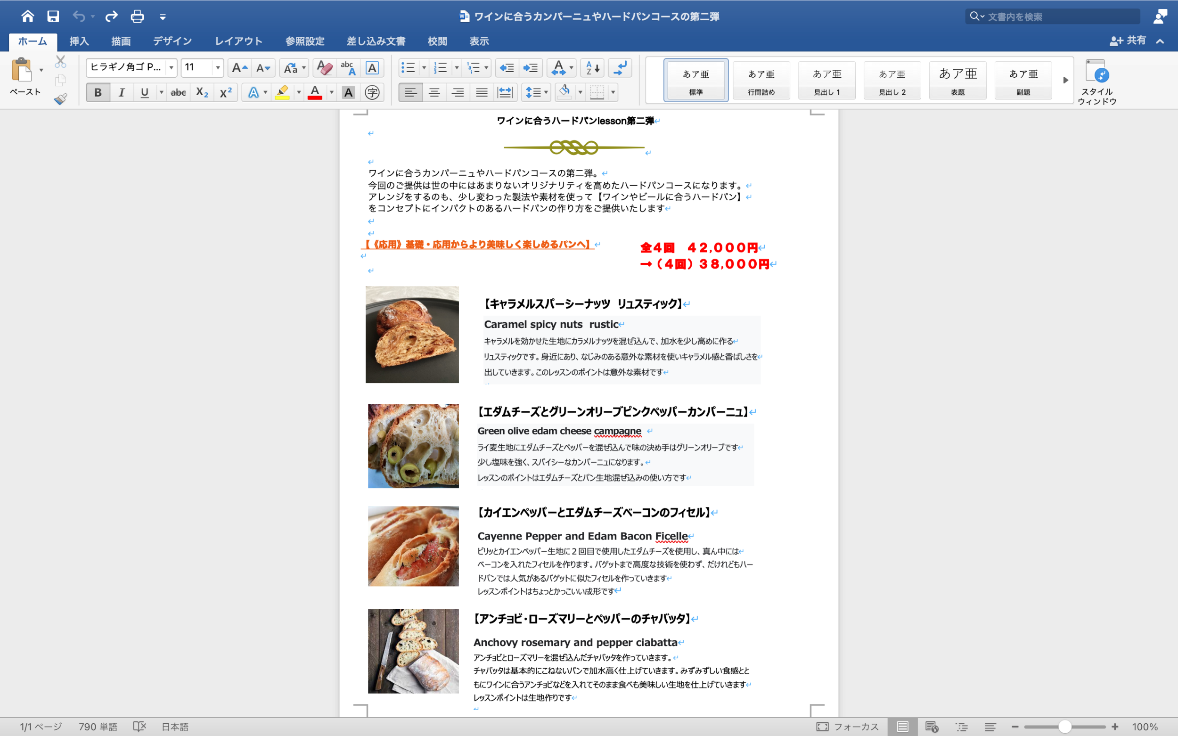This screenshot has width=1178, height=736.
Task: Click the 共有 share button
Action: click(1128, 41)
